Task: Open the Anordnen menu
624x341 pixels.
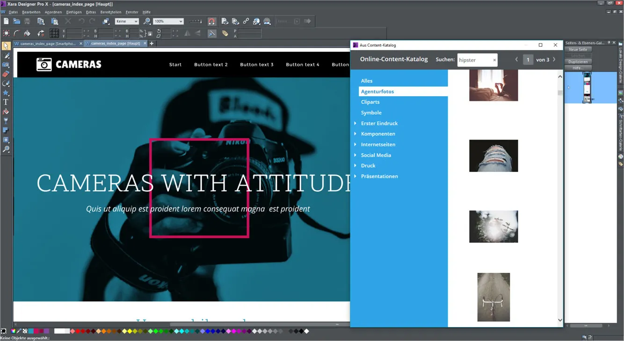Action: tap(53, 12)
